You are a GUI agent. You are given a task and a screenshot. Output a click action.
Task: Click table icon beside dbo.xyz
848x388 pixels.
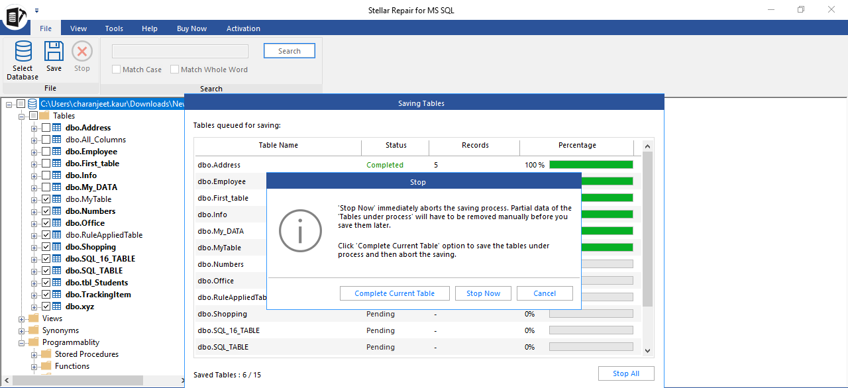click(x=57, y=307)
